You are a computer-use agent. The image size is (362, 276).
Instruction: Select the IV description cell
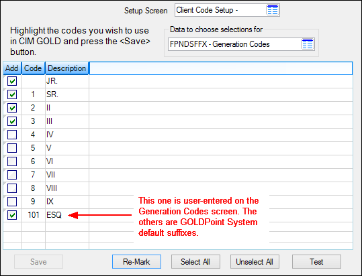pyautogui.click(x=67, y=135)
